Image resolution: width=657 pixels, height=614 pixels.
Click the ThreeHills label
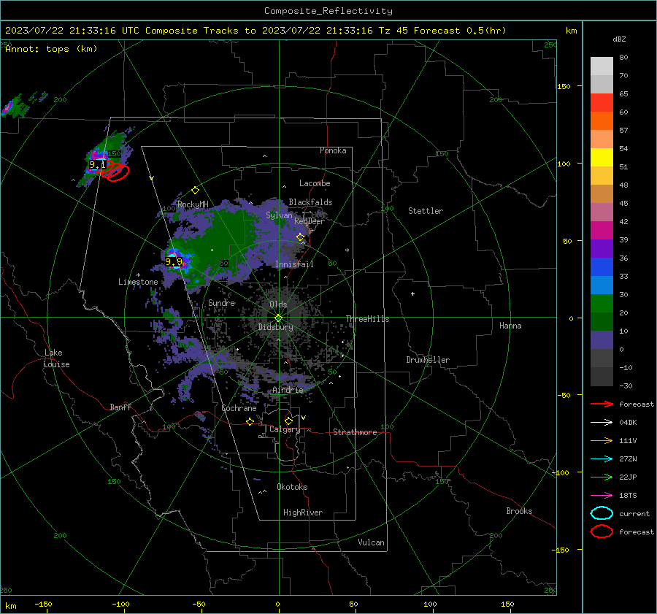point(367,319)
